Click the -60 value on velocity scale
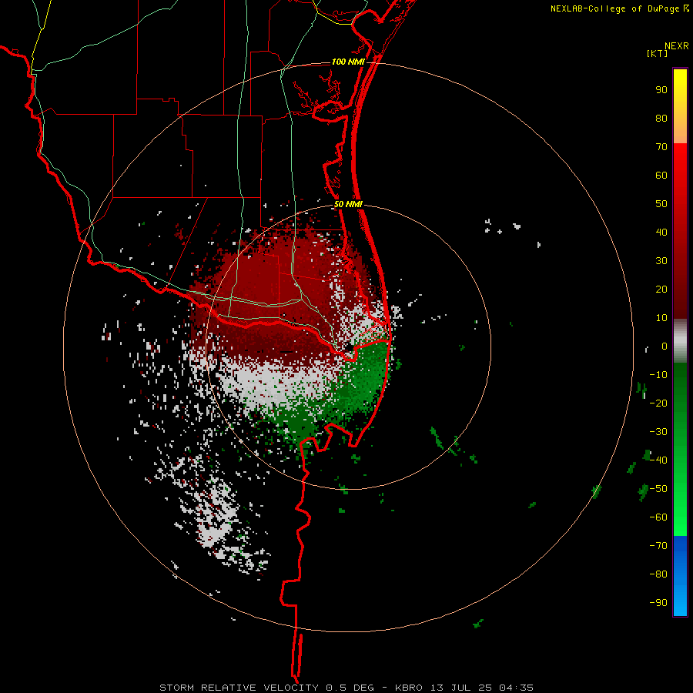The width and height of the screenshot is (693, 693). click(x=658, y=517)
